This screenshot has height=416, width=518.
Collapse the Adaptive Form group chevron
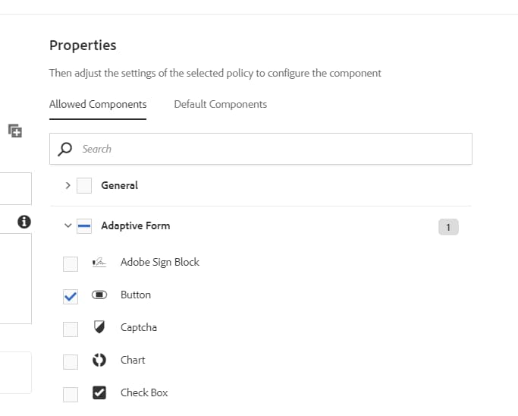coord(67,225)
